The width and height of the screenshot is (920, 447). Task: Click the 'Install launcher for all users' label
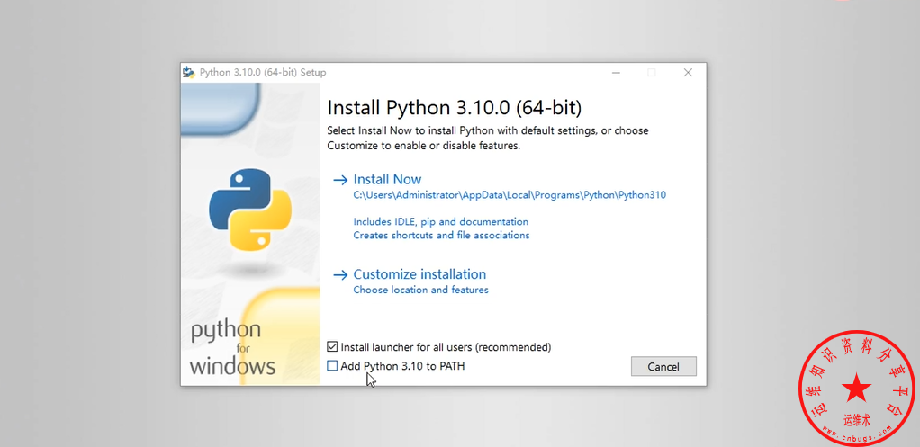point(446,347)
